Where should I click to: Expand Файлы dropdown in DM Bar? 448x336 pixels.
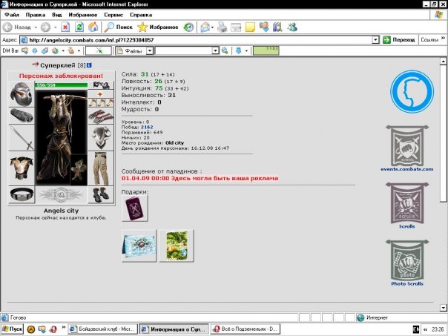tap(150, 51)
